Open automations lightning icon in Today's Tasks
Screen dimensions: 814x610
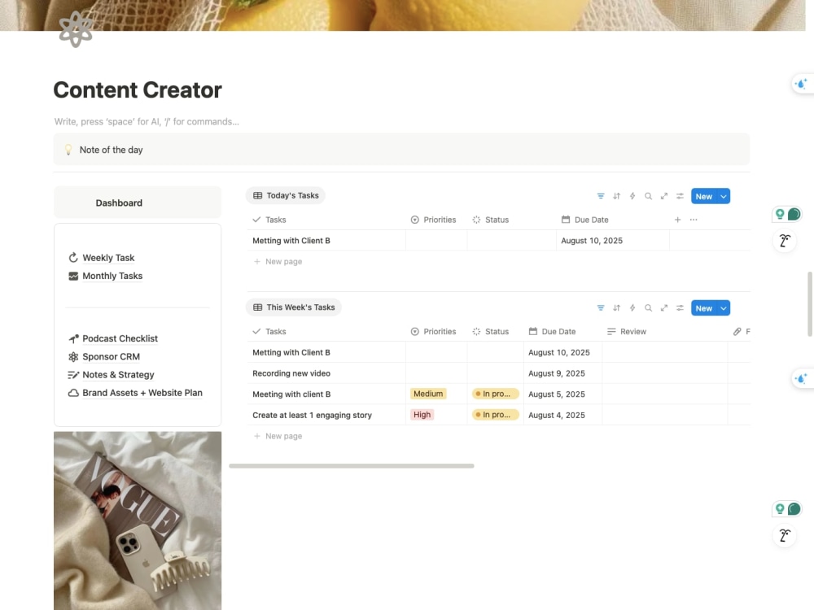(632, 196)
